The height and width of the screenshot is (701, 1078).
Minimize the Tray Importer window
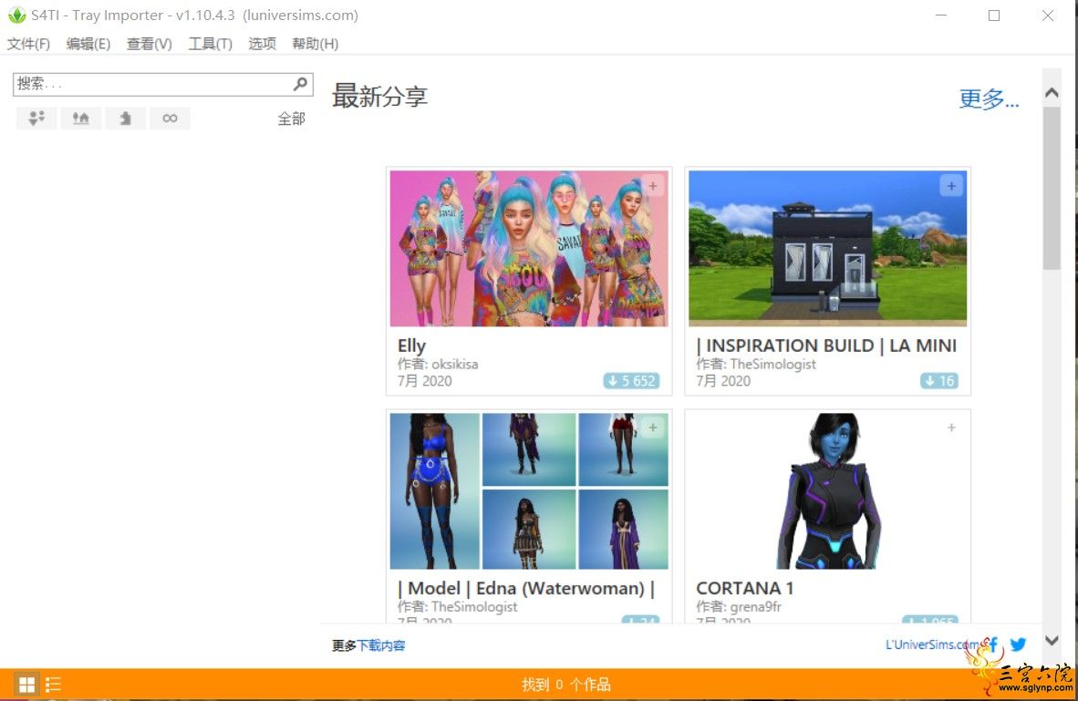(941, 15)
